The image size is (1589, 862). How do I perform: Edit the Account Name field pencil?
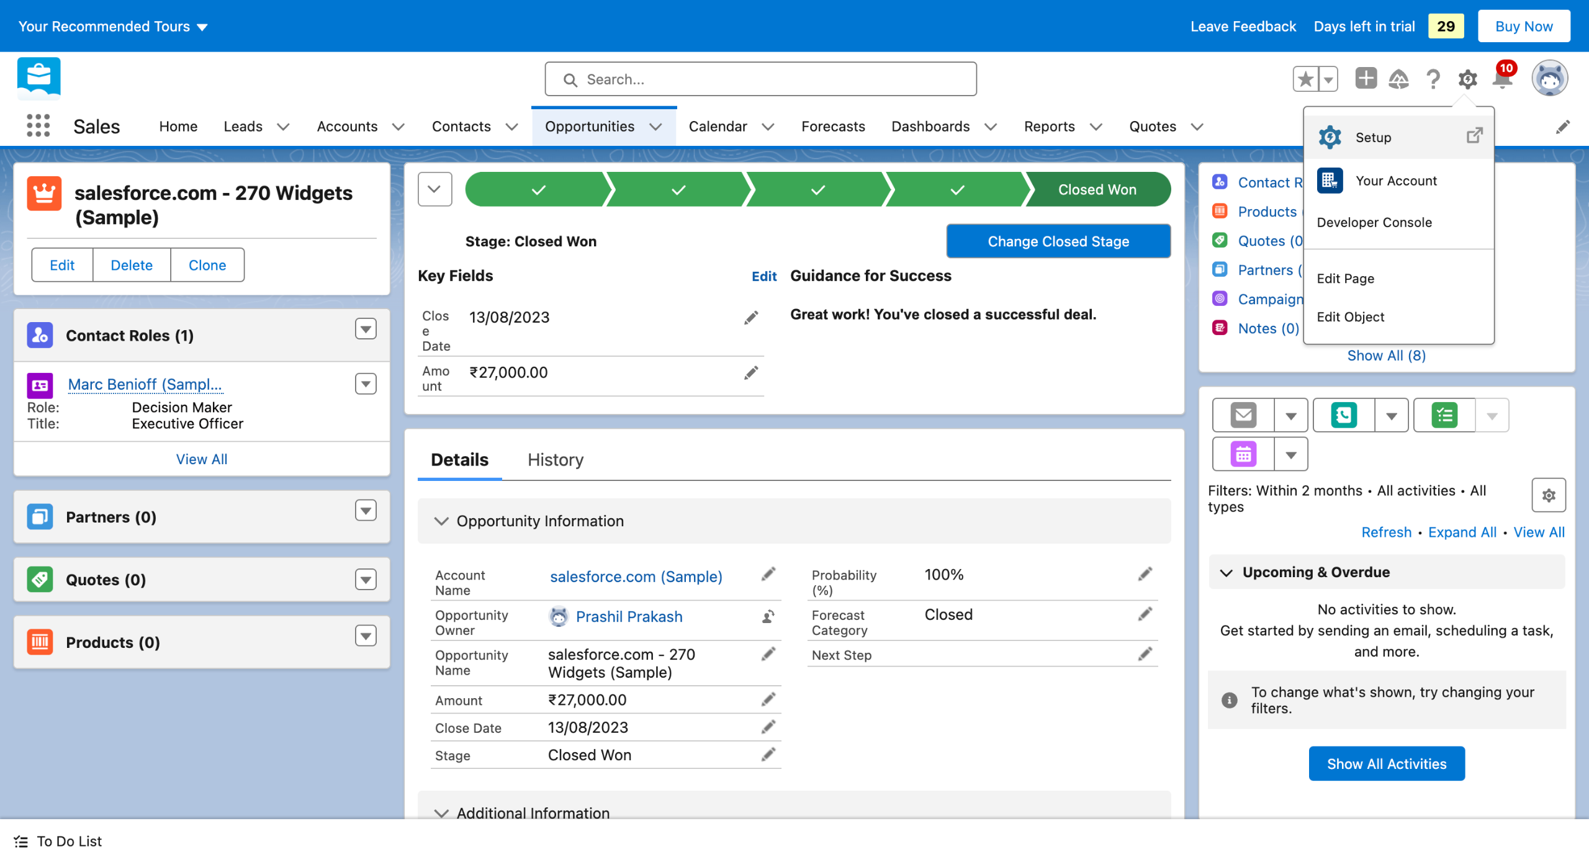(x=768, y=574)
